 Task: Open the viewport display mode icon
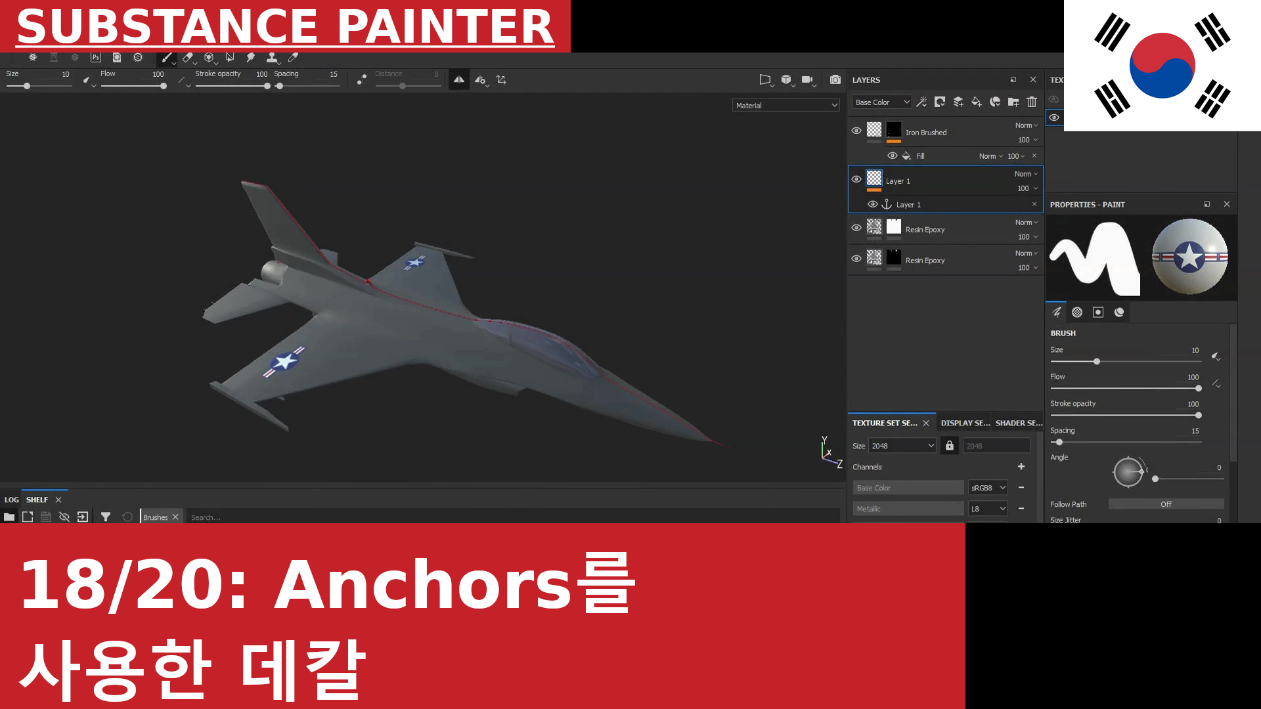pyautogui.click(x=766, y=80)
